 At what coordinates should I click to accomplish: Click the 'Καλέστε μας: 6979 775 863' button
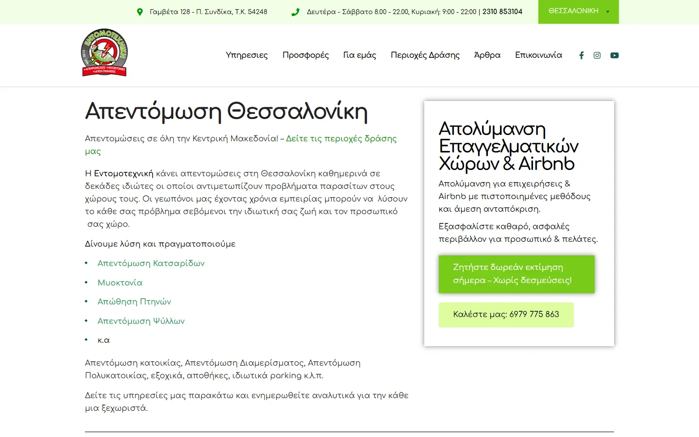[x=506, y=315]
